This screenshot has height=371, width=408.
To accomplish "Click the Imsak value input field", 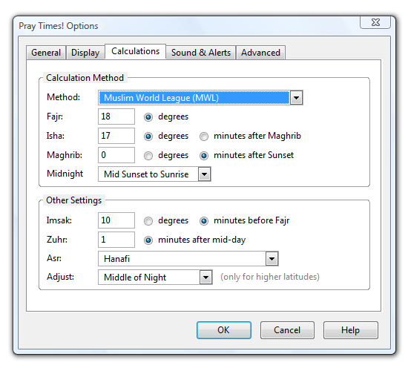I will (116, 220).
